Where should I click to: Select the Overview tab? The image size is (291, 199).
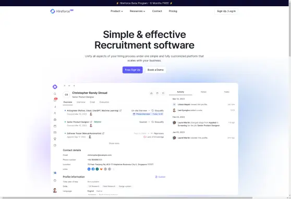coord(68,102)
